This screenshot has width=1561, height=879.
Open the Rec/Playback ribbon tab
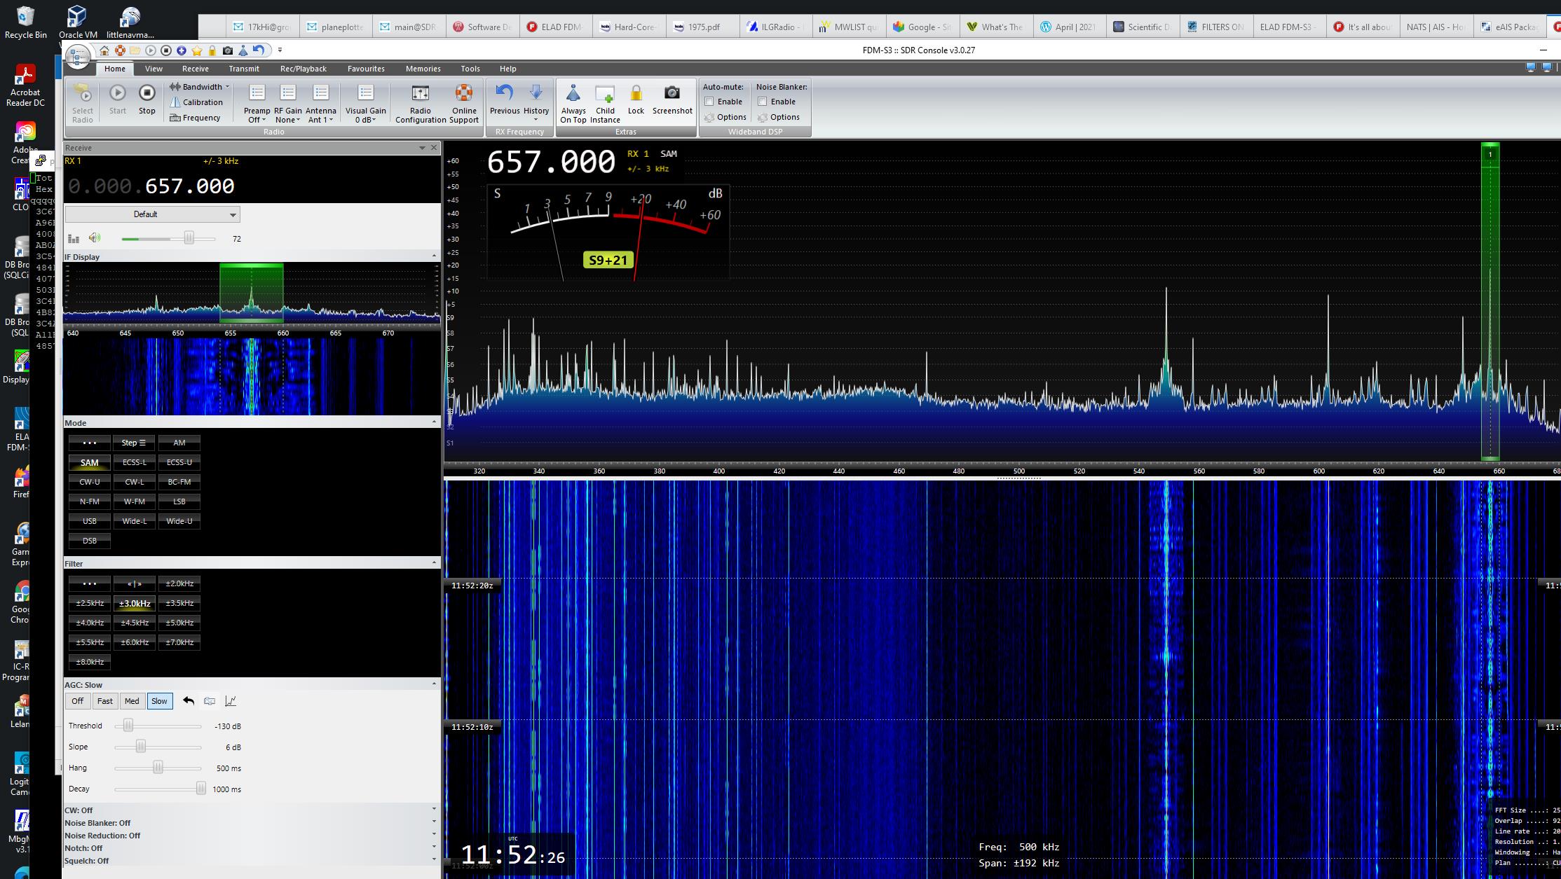pos(303,69)
